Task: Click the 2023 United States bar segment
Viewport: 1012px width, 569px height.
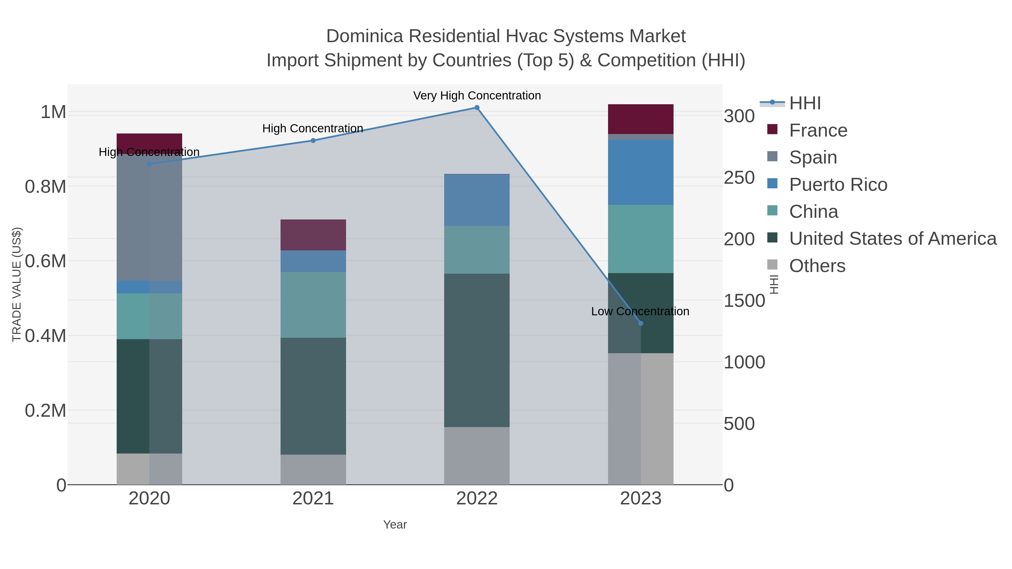Action: coord(641,313)
